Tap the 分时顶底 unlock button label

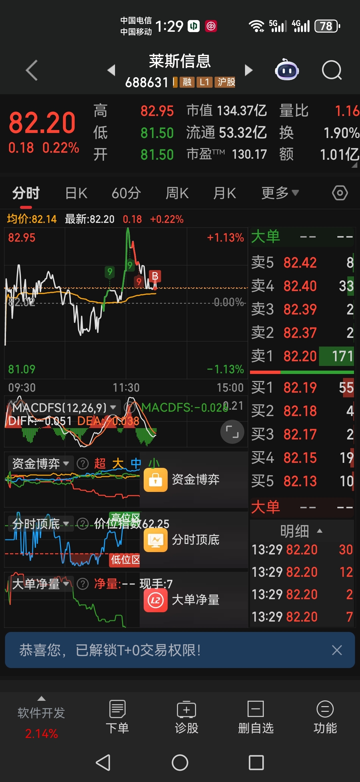[x=196, y=540]
